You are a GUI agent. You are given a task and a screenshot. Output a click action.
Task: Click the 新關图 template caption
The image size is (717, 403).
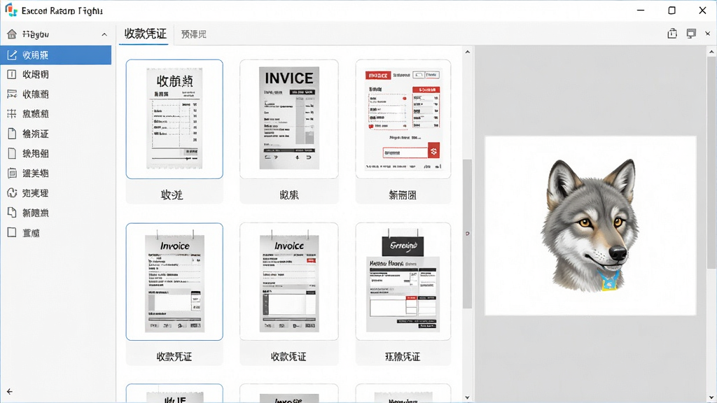click(403, 195)
